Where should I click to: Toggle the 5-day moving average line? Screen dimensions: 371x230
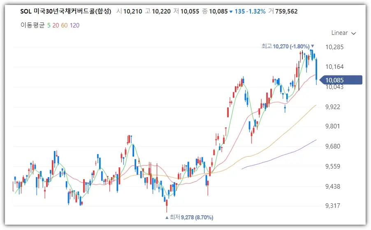tap(49, 25)
